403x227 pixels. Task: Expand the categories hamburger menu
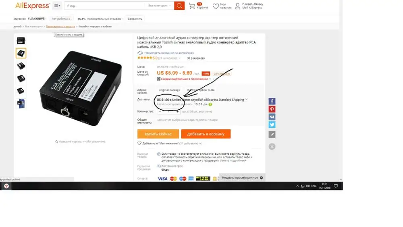[57, 6]
